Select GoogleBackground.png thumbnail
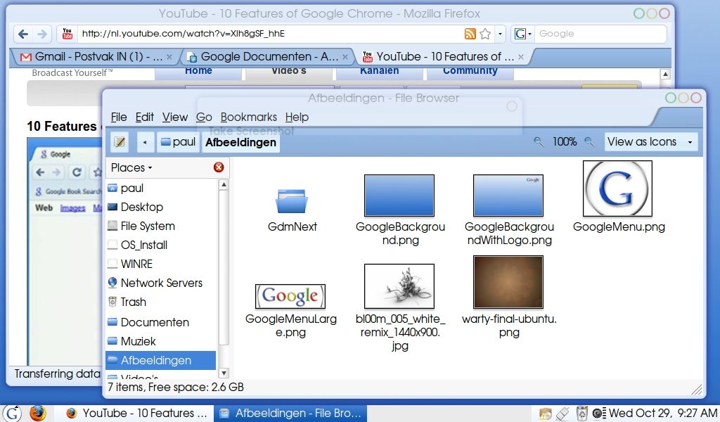The width and height of the screenshot is (720, 422). coord(399,195)
